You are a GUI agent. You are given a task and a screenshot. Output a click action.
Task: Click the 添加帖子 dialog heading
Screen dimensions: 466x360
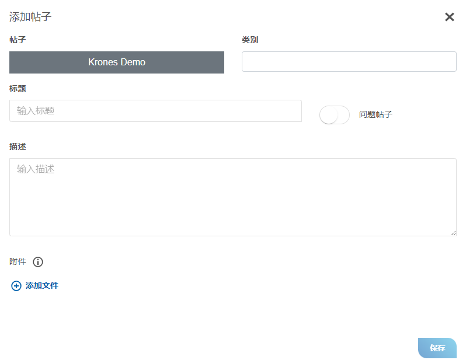[30, 17]
